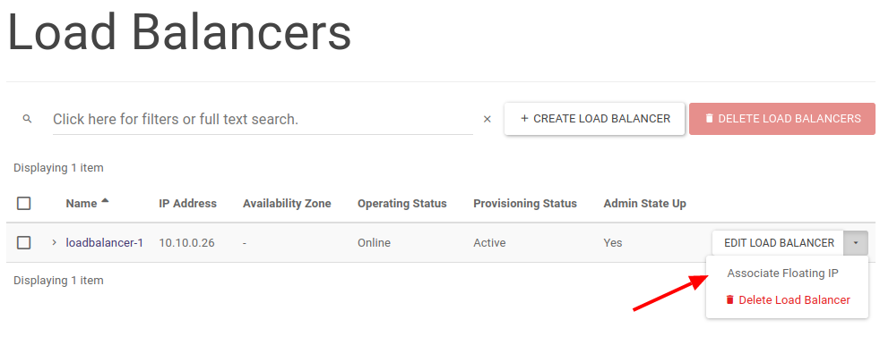
Task: Click the magnifier search icon
Action: point(27,119)
